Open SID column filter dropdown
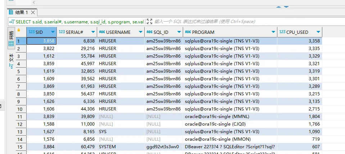This screenshot has height=154, width=345. tap(53, 32)
